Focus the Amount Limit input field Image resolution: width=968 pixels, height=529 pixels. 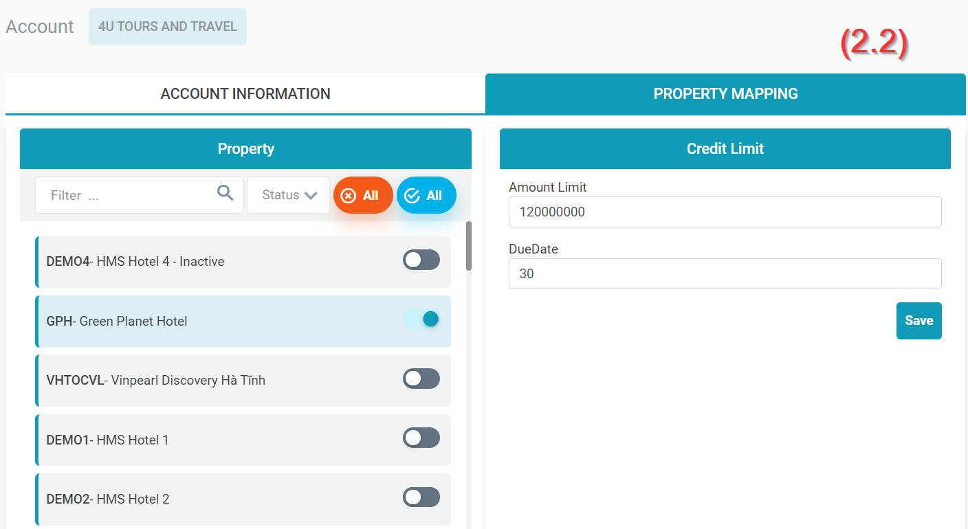coord(725,212)
